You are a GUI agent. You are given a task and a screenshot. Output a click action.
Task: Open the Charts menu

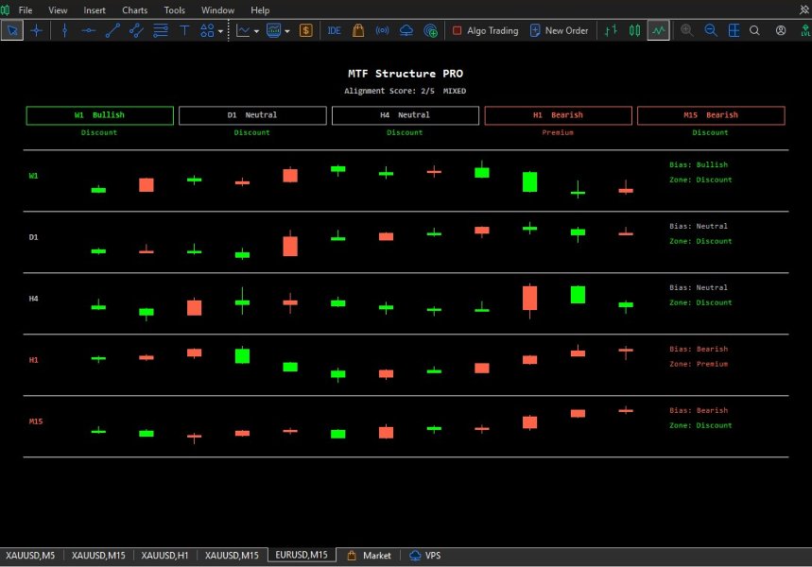(x=134, y=9)
